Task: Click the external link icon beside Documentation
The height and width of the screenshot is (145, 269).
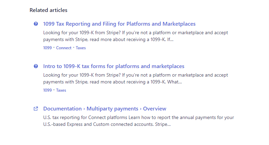Action: pyautogui.click(x=36, y=109)
